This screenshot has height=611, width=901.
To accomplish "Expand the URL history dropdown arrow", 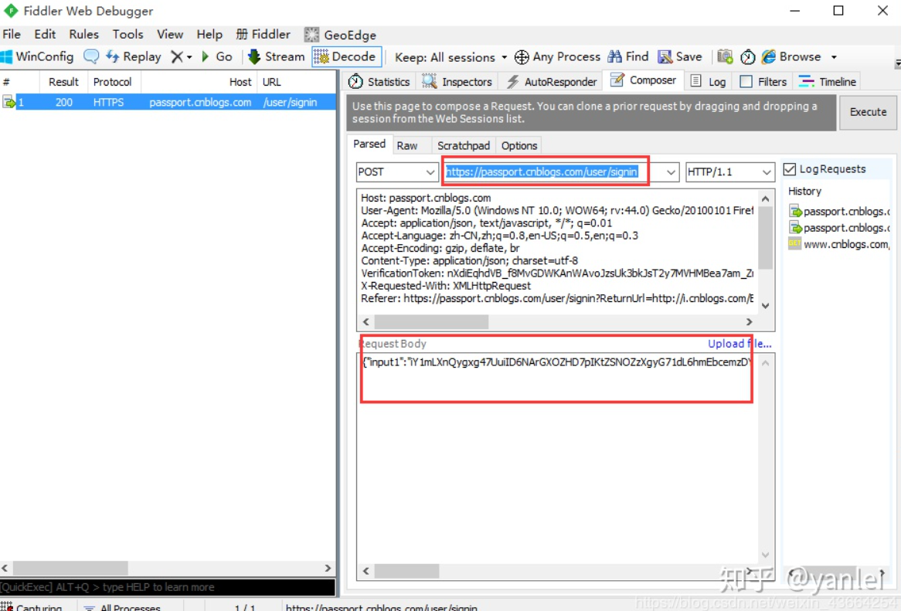I will click(671, 172).
